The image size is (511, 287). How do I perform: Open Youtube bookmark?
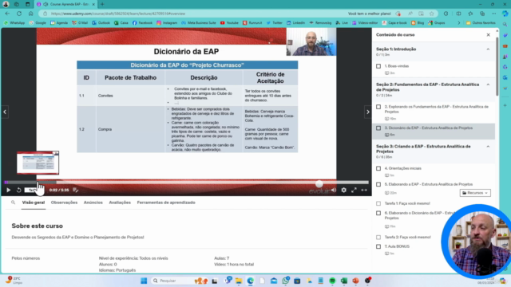[x=229, y=23]
